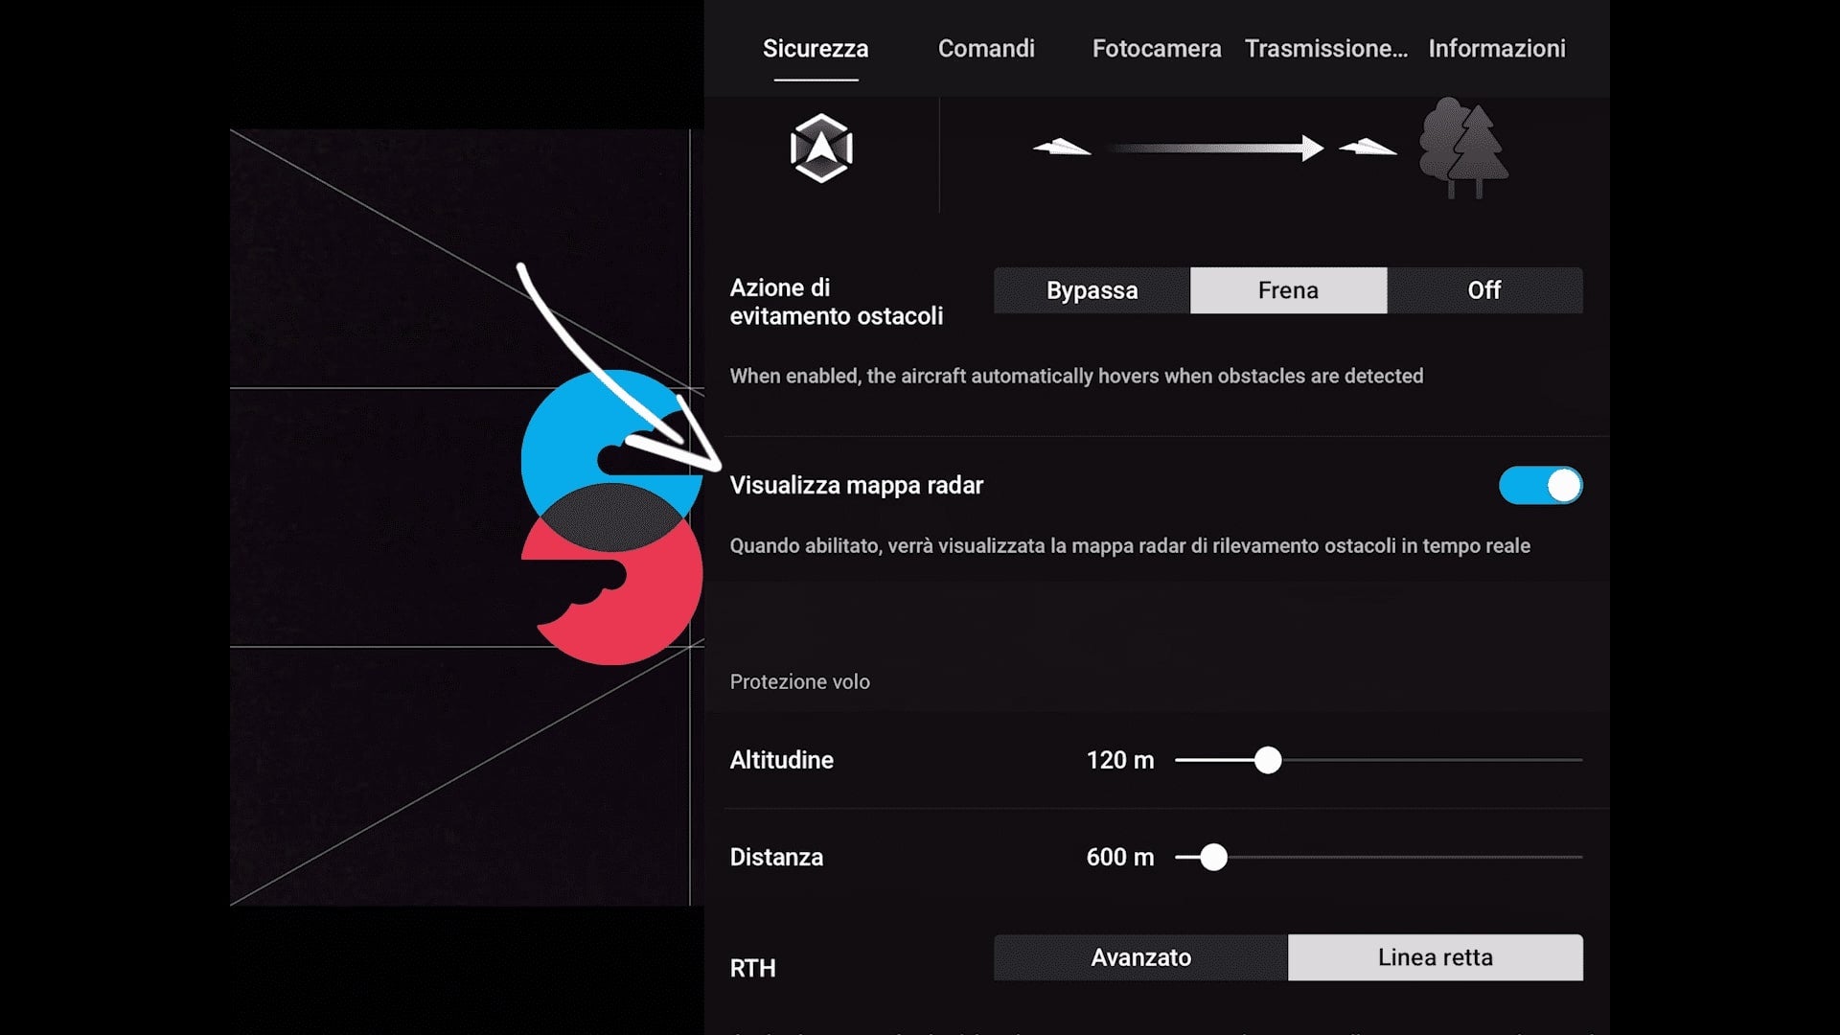Click the hexagonal navigation arrow icon

(821, 149)
